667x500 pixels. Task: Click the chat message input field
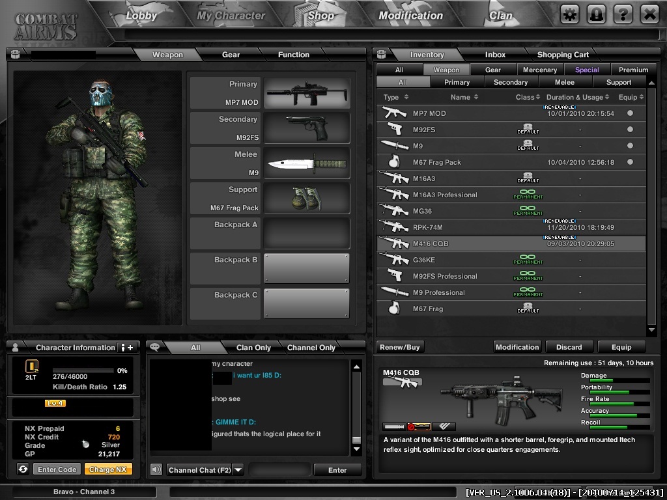click(x=280, y=470)
